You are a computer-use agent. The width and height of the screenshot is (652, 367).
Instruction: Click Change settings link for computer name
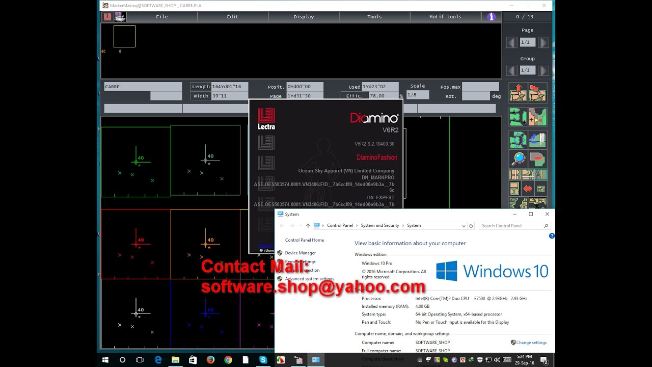[531, 343]
